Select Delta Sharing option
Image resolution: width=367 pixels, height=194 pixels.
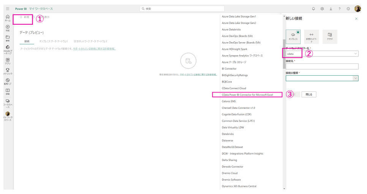(229, 160)
